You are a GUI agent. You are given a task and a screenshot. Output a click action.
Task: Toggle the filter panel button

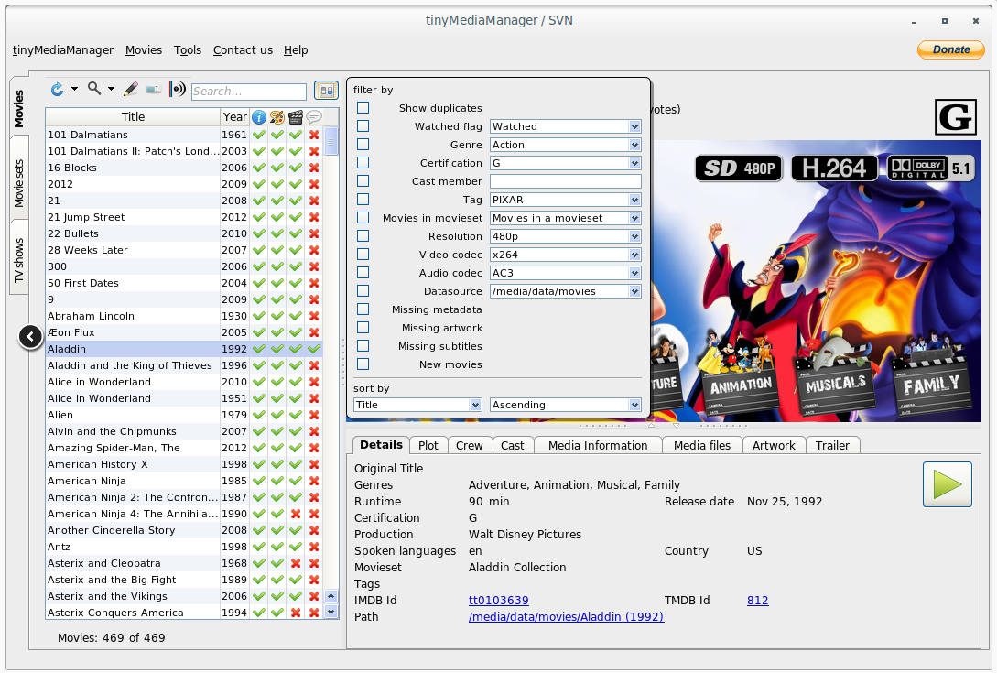(x=326, y=91)
